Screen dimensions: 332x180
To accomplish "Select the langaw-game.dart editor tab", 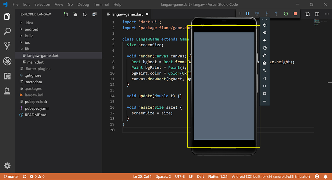I will coord(127,14).
